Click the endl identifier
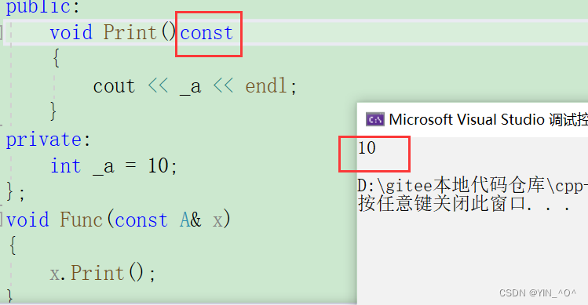 click(266, 86)
